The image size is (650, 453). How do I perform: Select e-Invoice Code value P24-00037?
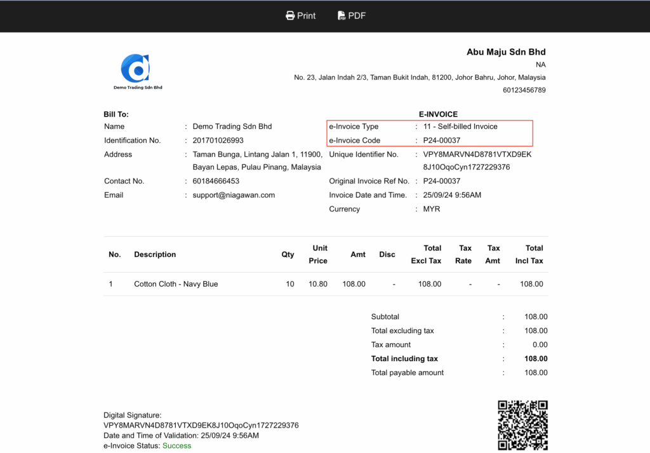(x=442, y=140)
